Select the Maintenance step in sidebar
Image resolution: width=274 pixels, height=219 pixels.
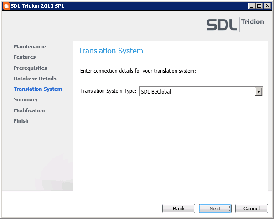[x=30, y=47]
